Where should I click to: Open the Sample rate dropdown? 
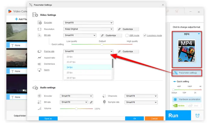pos(141,102)
